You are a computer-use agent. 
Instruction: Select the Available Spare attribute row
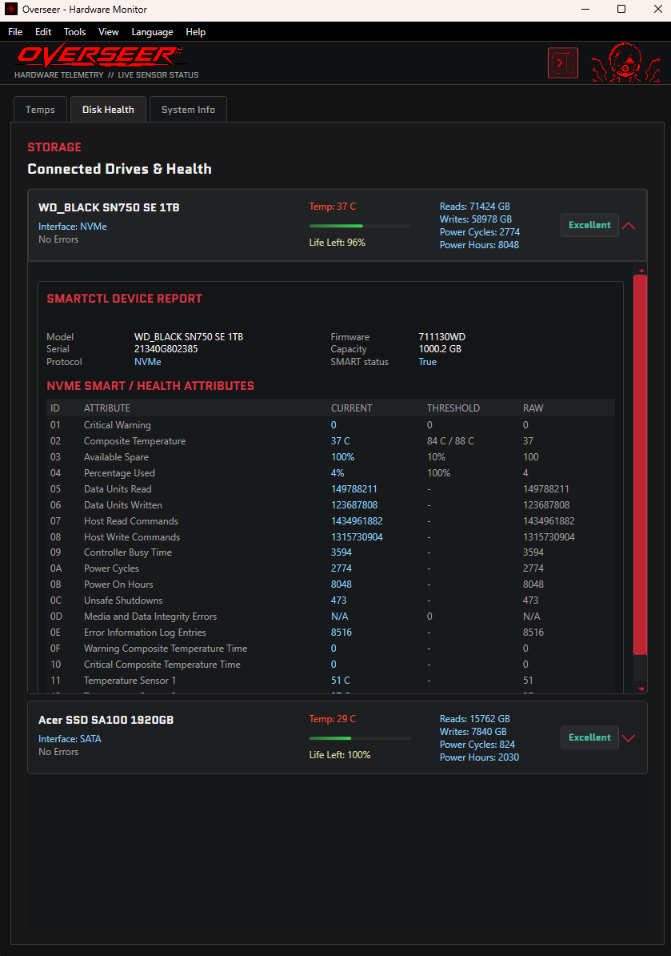point(330,456)
